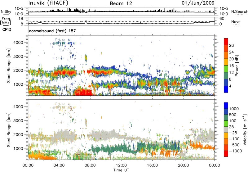Screen dimensions: 248x172
Task: Click the 'N.Search' legend label
Action: tap(239, 11)
